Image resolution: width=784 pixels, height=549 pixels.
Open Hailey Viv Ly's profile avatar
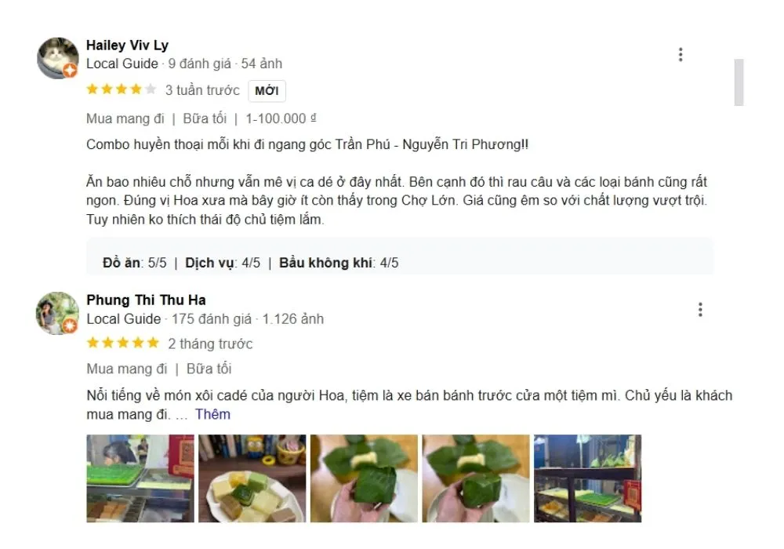(x=57, y=55)
